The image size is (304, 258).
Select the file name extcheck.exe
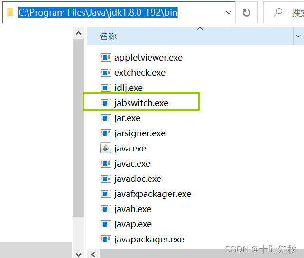pos(140,73)
